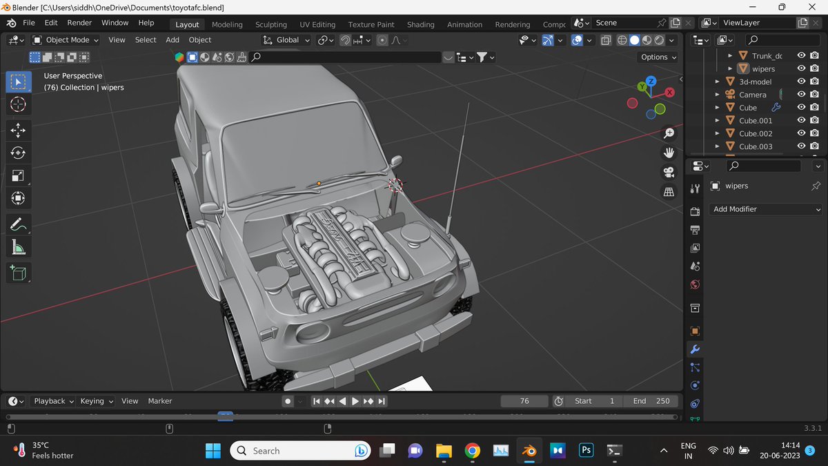Image resolution: width=828 pixels, height=466 pixels.
Task: Click the Blender logo menu icon
Action: click(x=12, y=23)
